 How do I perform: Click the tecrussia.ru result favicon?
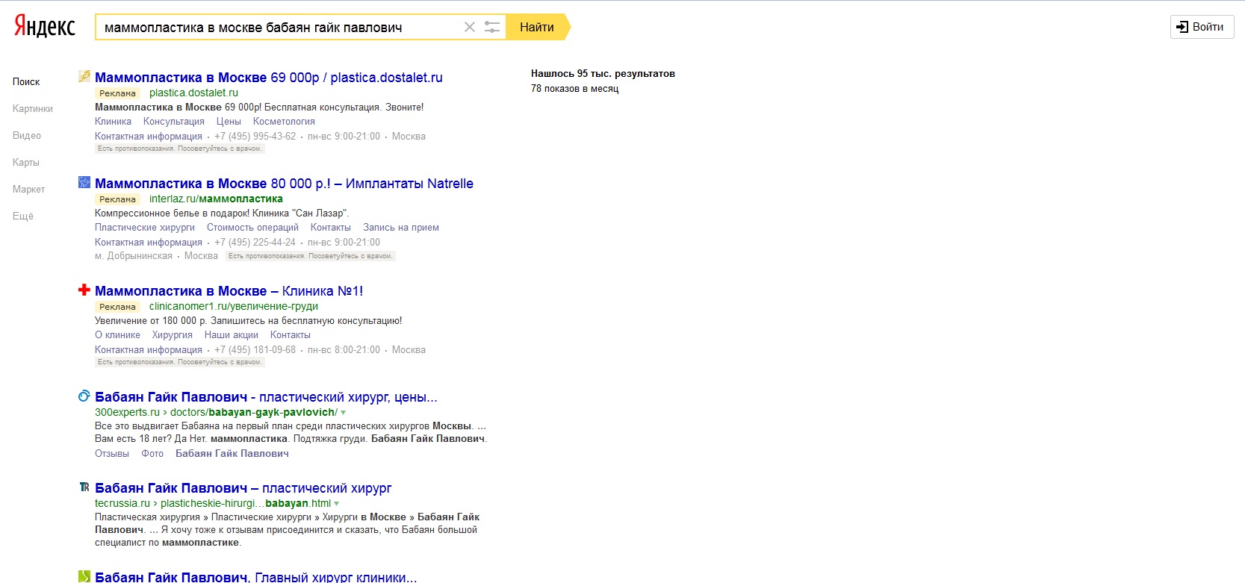click(84, 487)
